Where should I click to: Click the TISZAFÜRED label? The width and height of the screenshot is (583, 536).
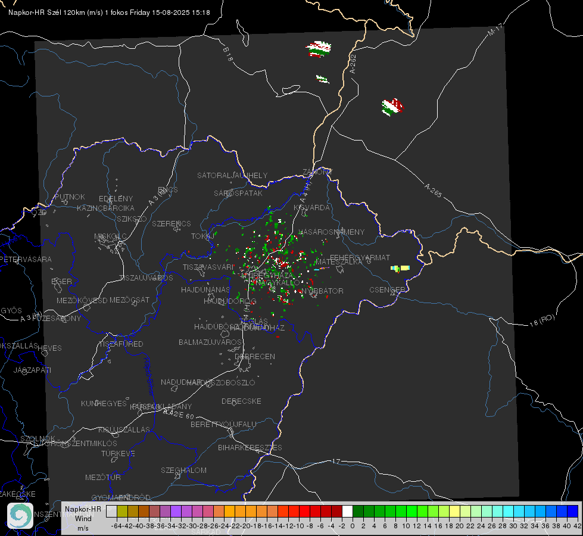pos(121,344)
